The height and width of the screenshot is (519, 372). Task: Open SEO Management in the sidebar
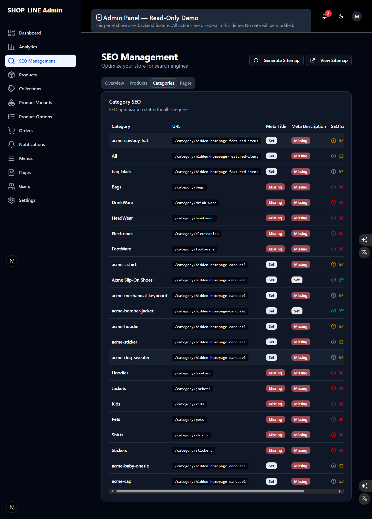(40, 61)
